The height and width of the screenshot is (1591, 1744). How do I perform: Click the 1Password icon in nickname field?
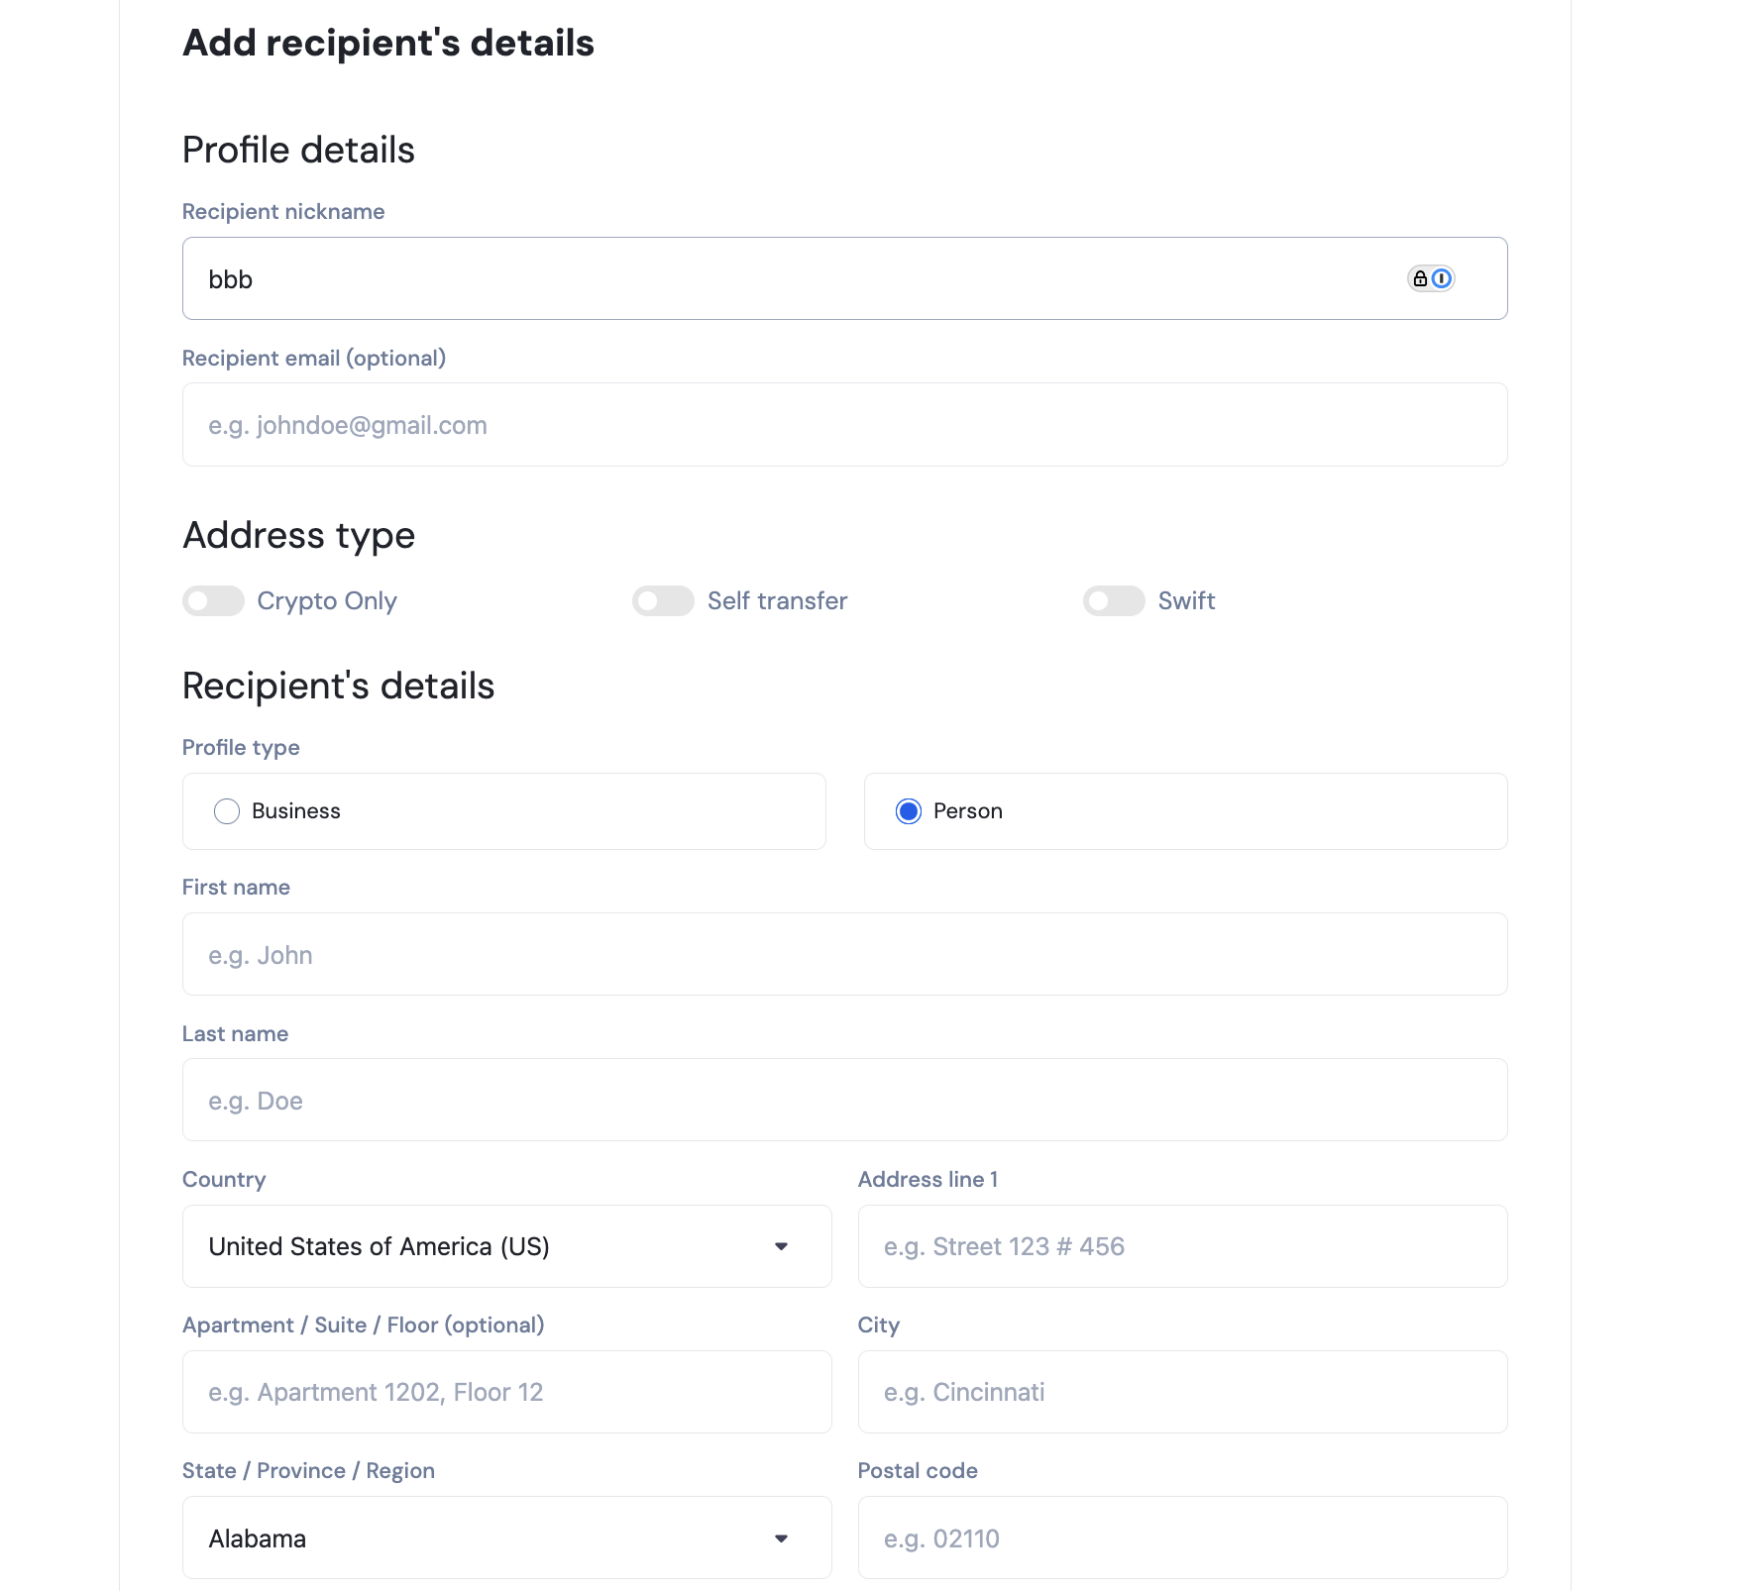coord(1443,279)
